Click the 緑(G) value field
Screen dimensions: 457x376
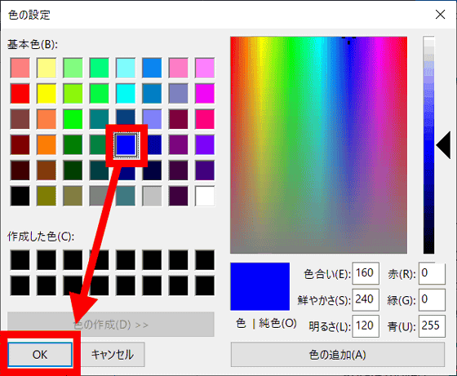point(432,299)
